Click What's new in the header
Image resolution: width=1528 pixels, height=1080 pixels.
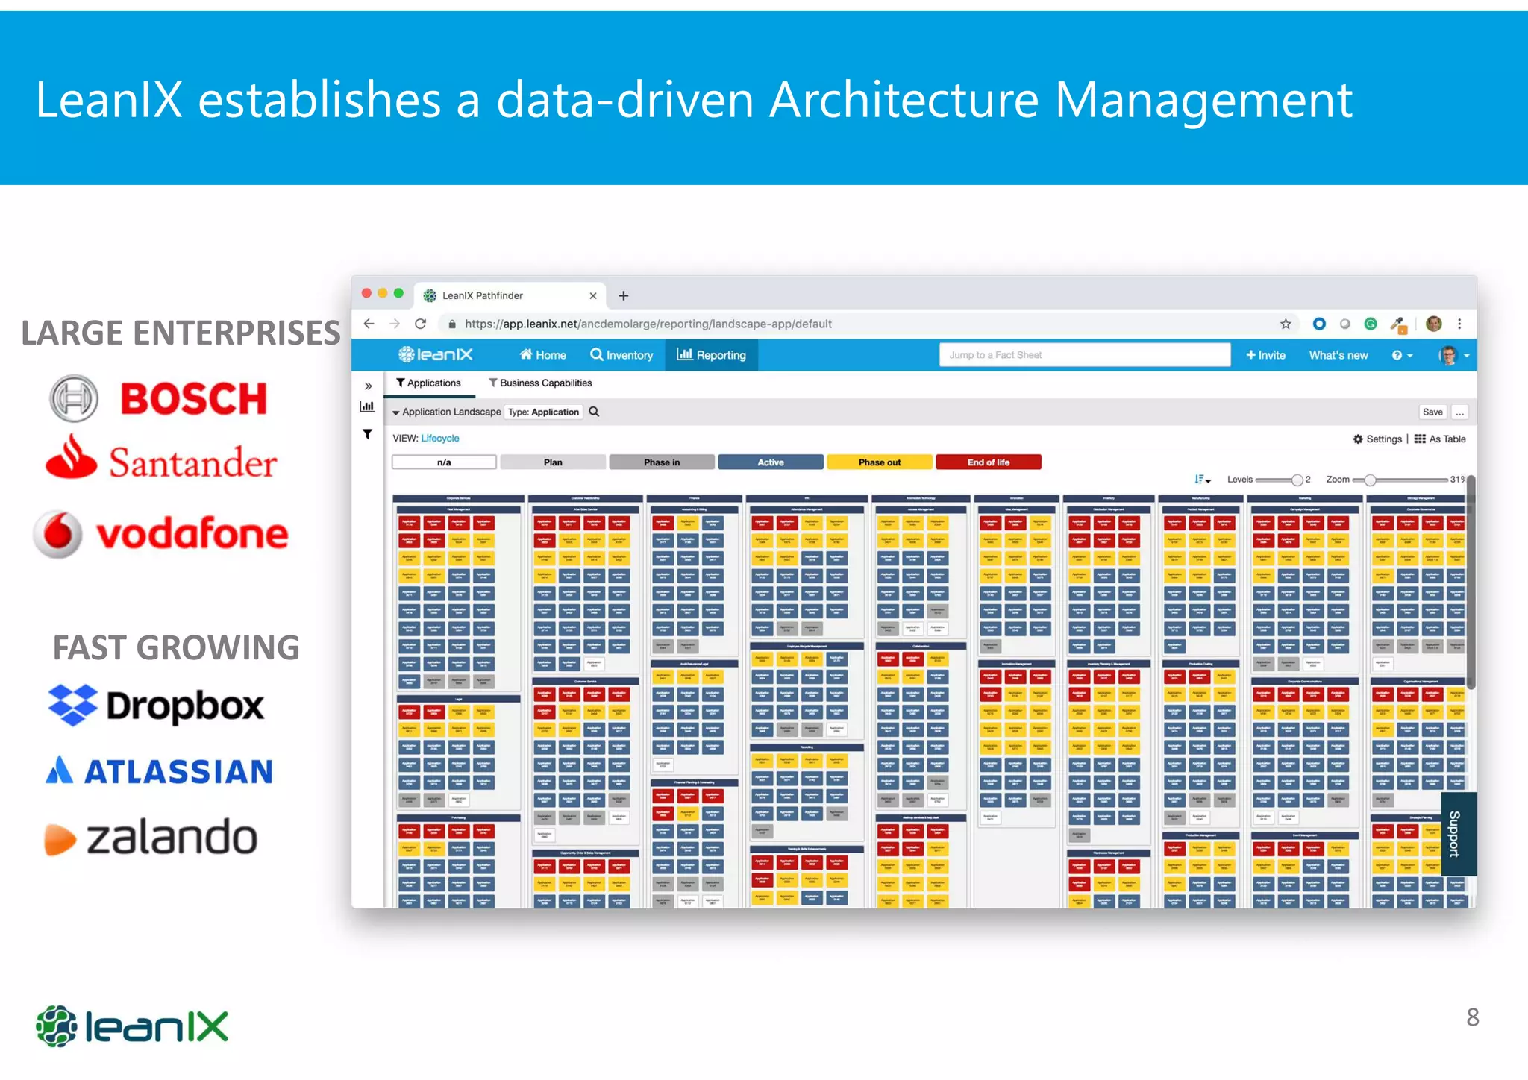[1338, 355]
